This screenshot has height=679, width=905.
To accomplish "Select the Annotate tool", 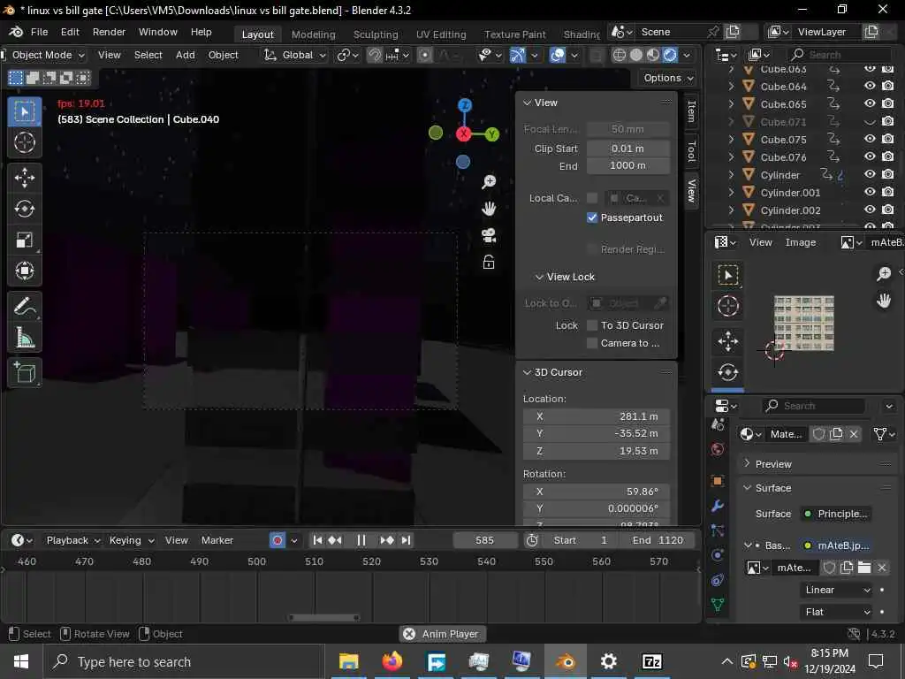I will [24, 307].
